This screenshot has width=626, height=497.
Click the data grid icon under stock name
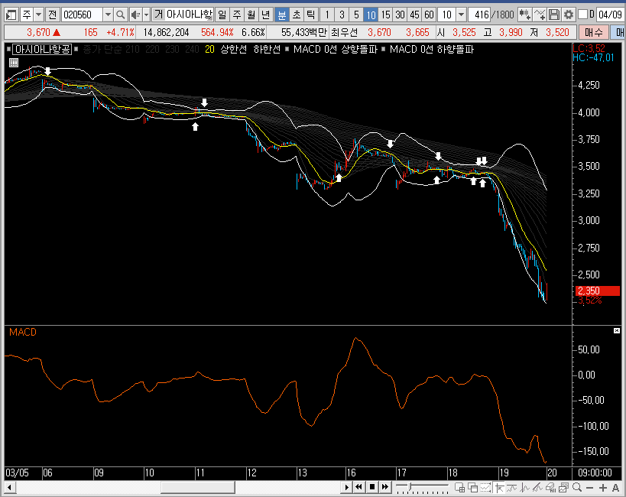coord(14,63)
